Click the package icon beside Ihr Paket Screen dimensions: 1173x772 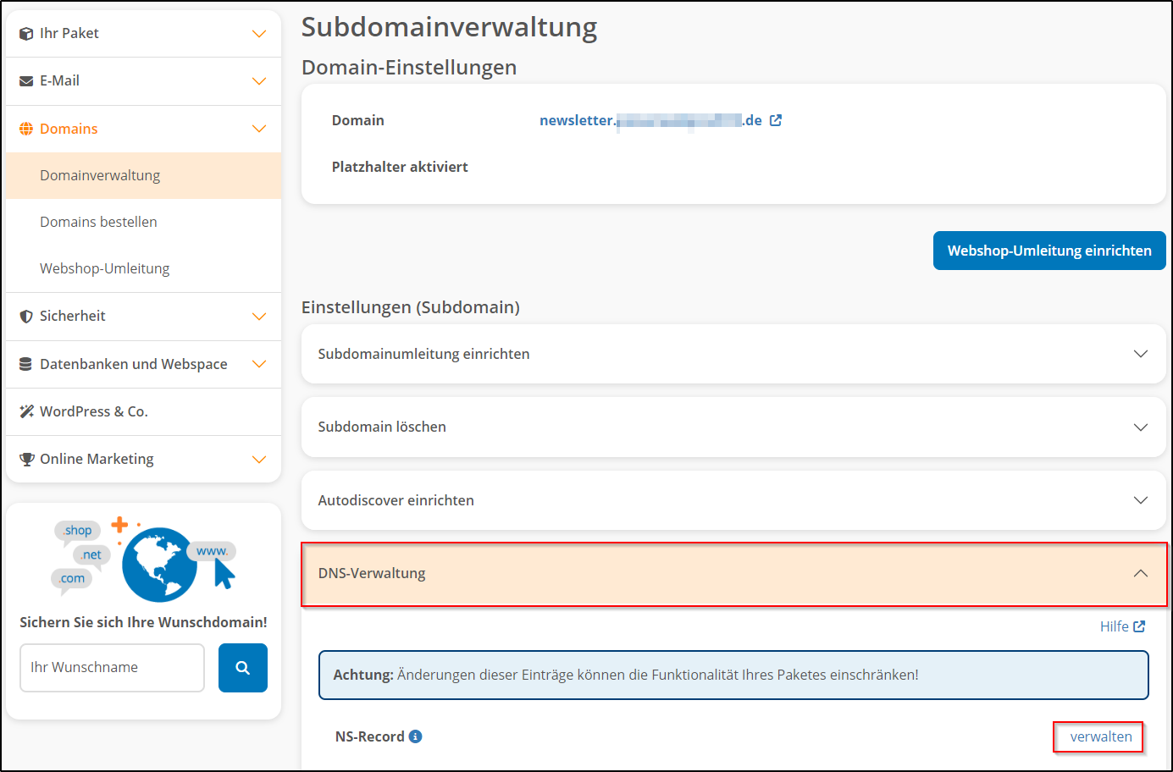tap(25, 33)
